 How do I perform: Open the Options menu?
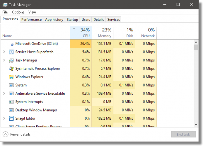tap(18, 12)
